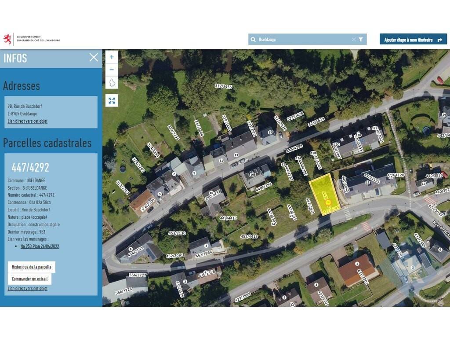
Task: Close the INFOS panel
Action: click(94, 57)
